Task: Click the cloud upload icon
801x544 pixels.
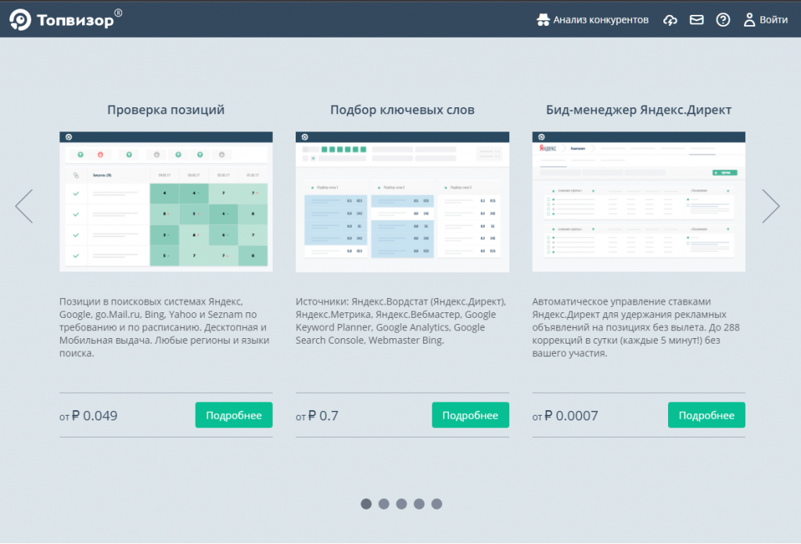Action: pos(670,20)
